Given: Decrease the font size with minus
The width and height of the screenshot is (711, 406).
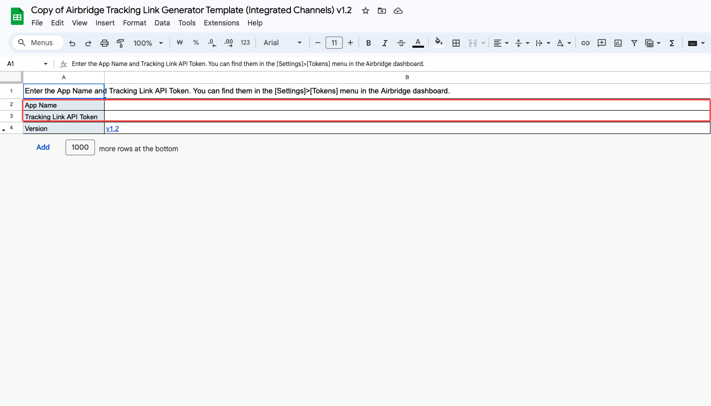Looking at the screenshot, I should (x=318, y=43).
